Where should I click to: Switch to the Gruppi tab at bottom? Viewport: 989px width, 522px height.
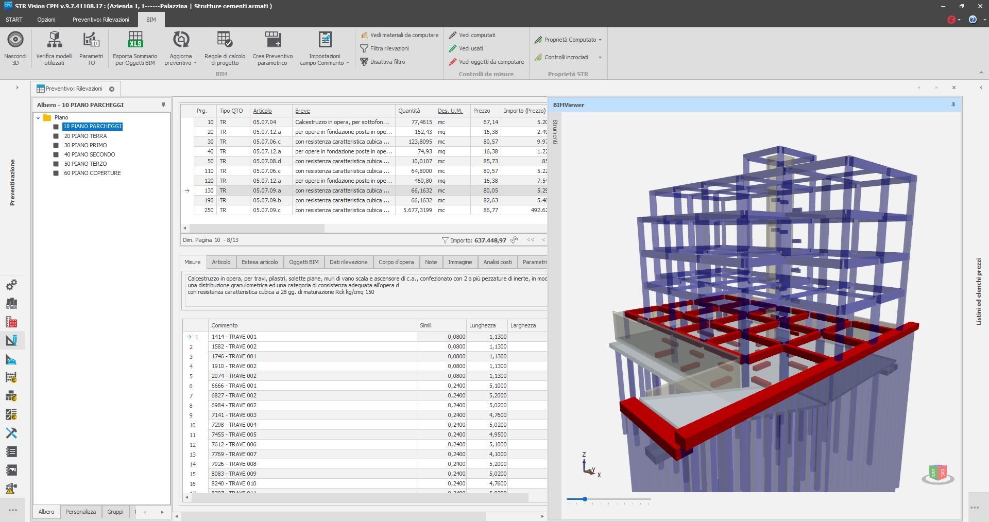pos(115,512)
